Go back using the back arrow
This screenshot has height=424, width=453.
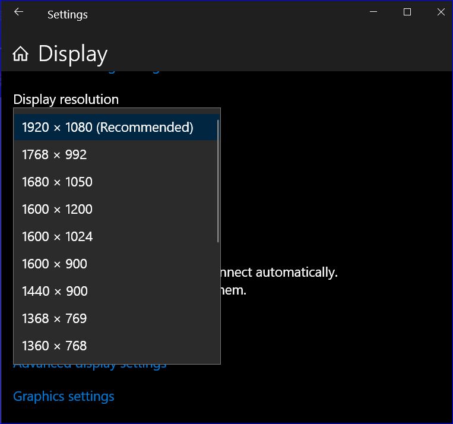click(x=19, y=12)
